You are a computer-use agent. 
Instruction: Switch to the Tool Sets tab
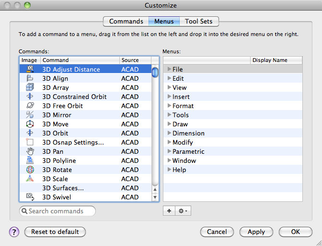[199, 22]
